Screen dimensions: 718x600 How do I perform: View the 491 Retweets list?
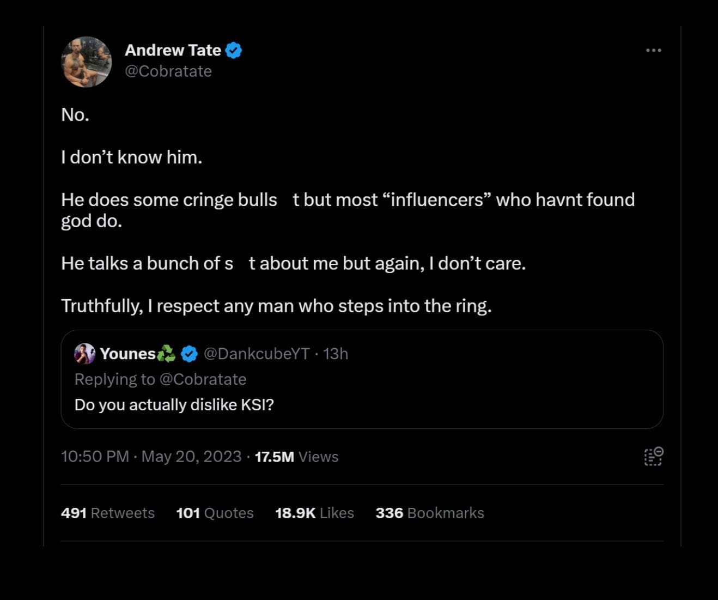[x=107, y=512]
